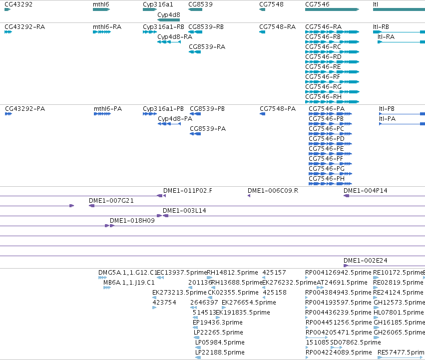Select EST EP19436.3prime
The image size is (425, 360).
195,328
